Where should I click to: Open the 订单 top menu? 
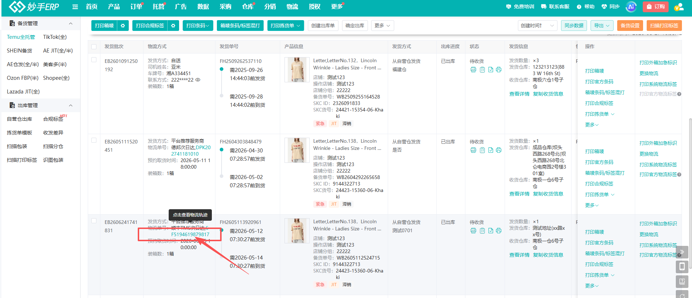point(136,6)
